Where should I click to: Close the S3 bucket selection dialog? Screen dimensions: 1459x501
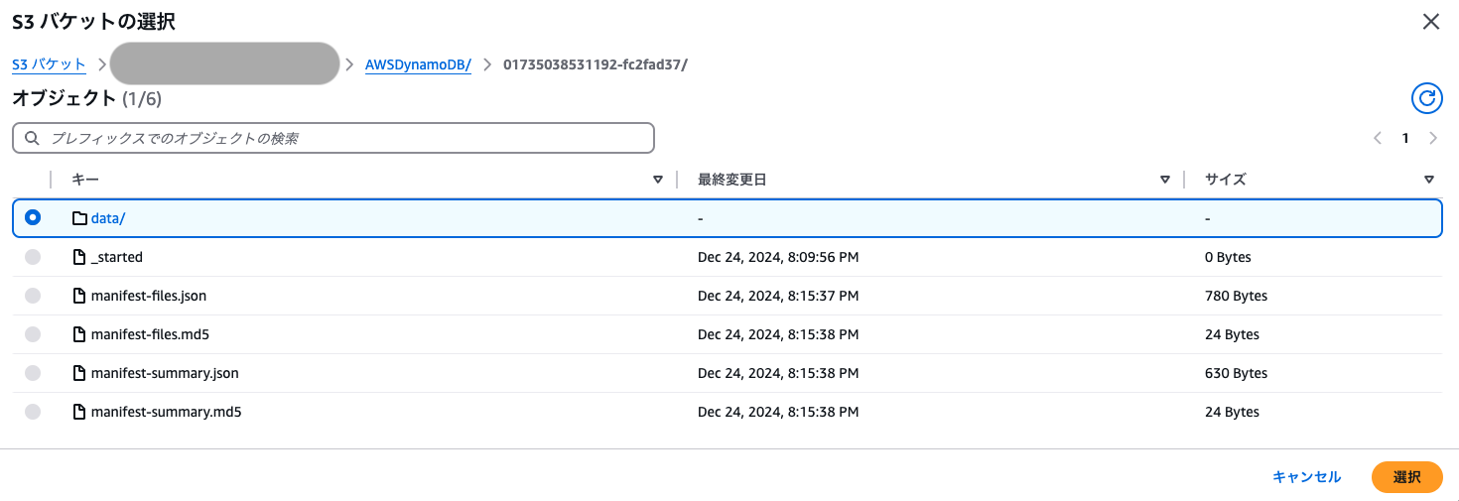1430,22
